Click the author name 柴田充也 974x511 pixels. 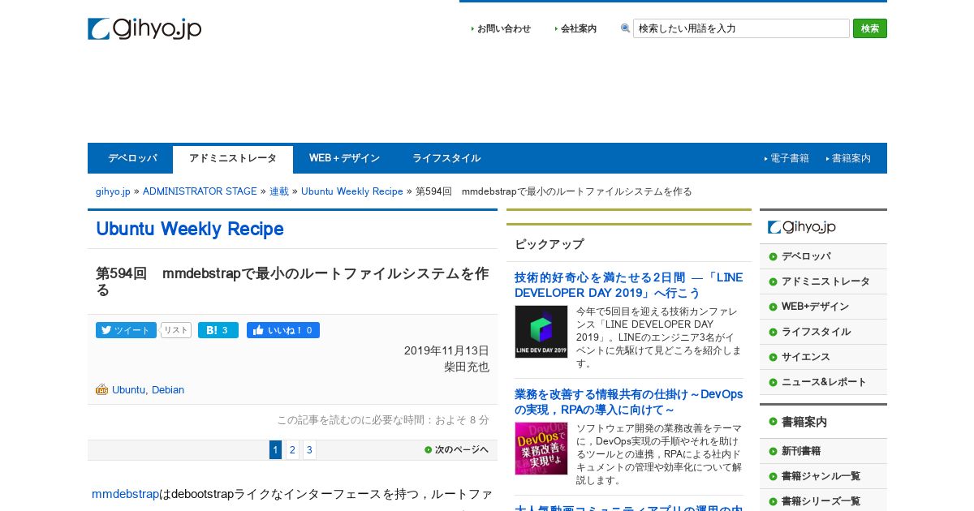point(467,367)
